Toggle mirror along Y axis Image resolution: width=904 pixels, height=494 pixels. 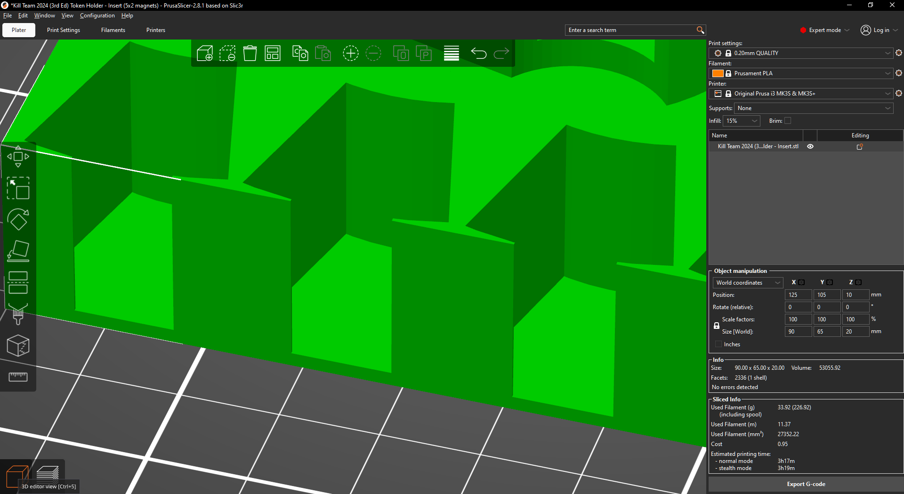pos(830,282)
